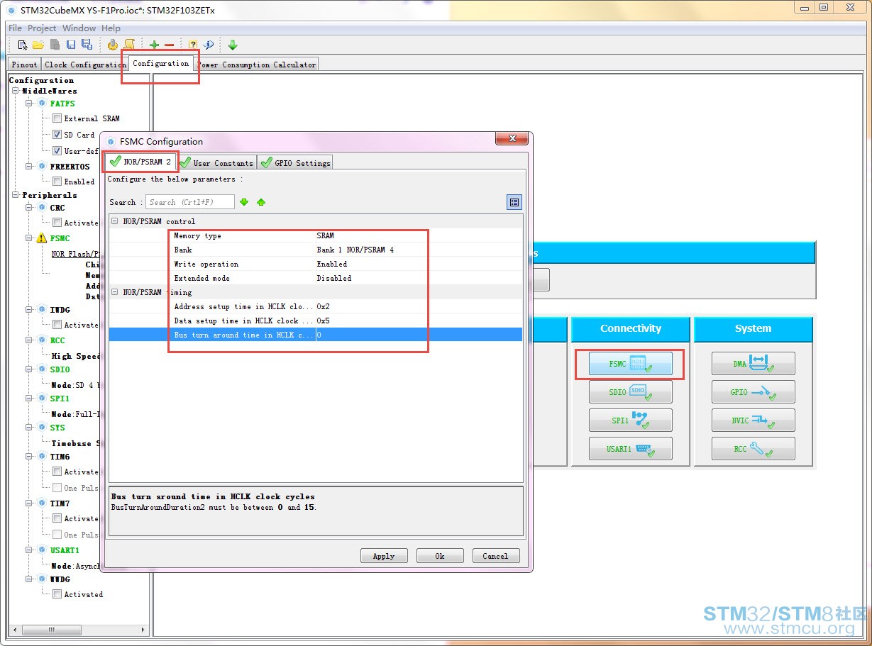Collapse the SPI1 tree node
The image size is (872, 646).
click(31, 399)
